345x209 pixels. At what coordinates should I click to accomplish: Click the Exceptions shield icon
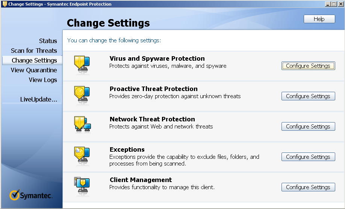pos(82,155)
